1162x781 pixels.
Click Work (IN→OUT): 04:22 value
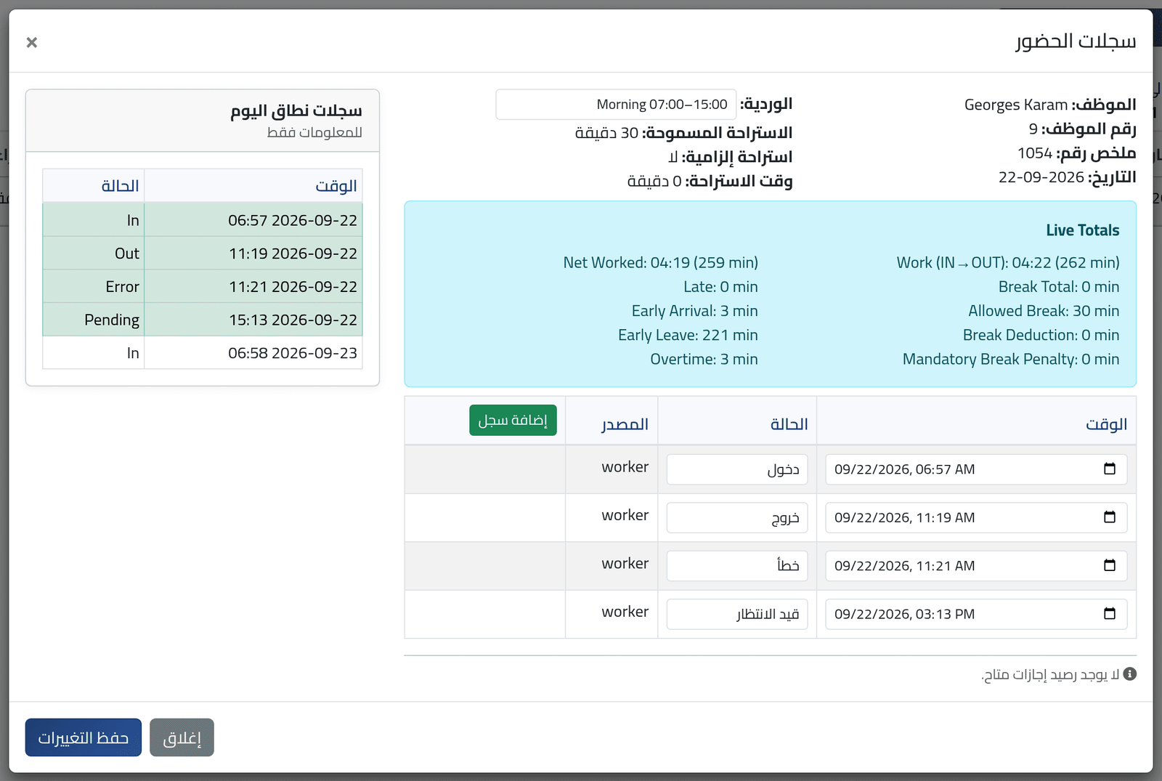click(1008, 262)
